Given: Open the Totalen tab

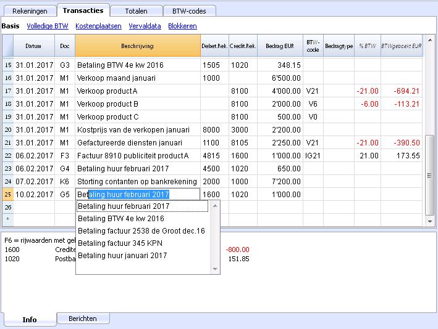Looking at the screenshot, I should click(136, 11).
